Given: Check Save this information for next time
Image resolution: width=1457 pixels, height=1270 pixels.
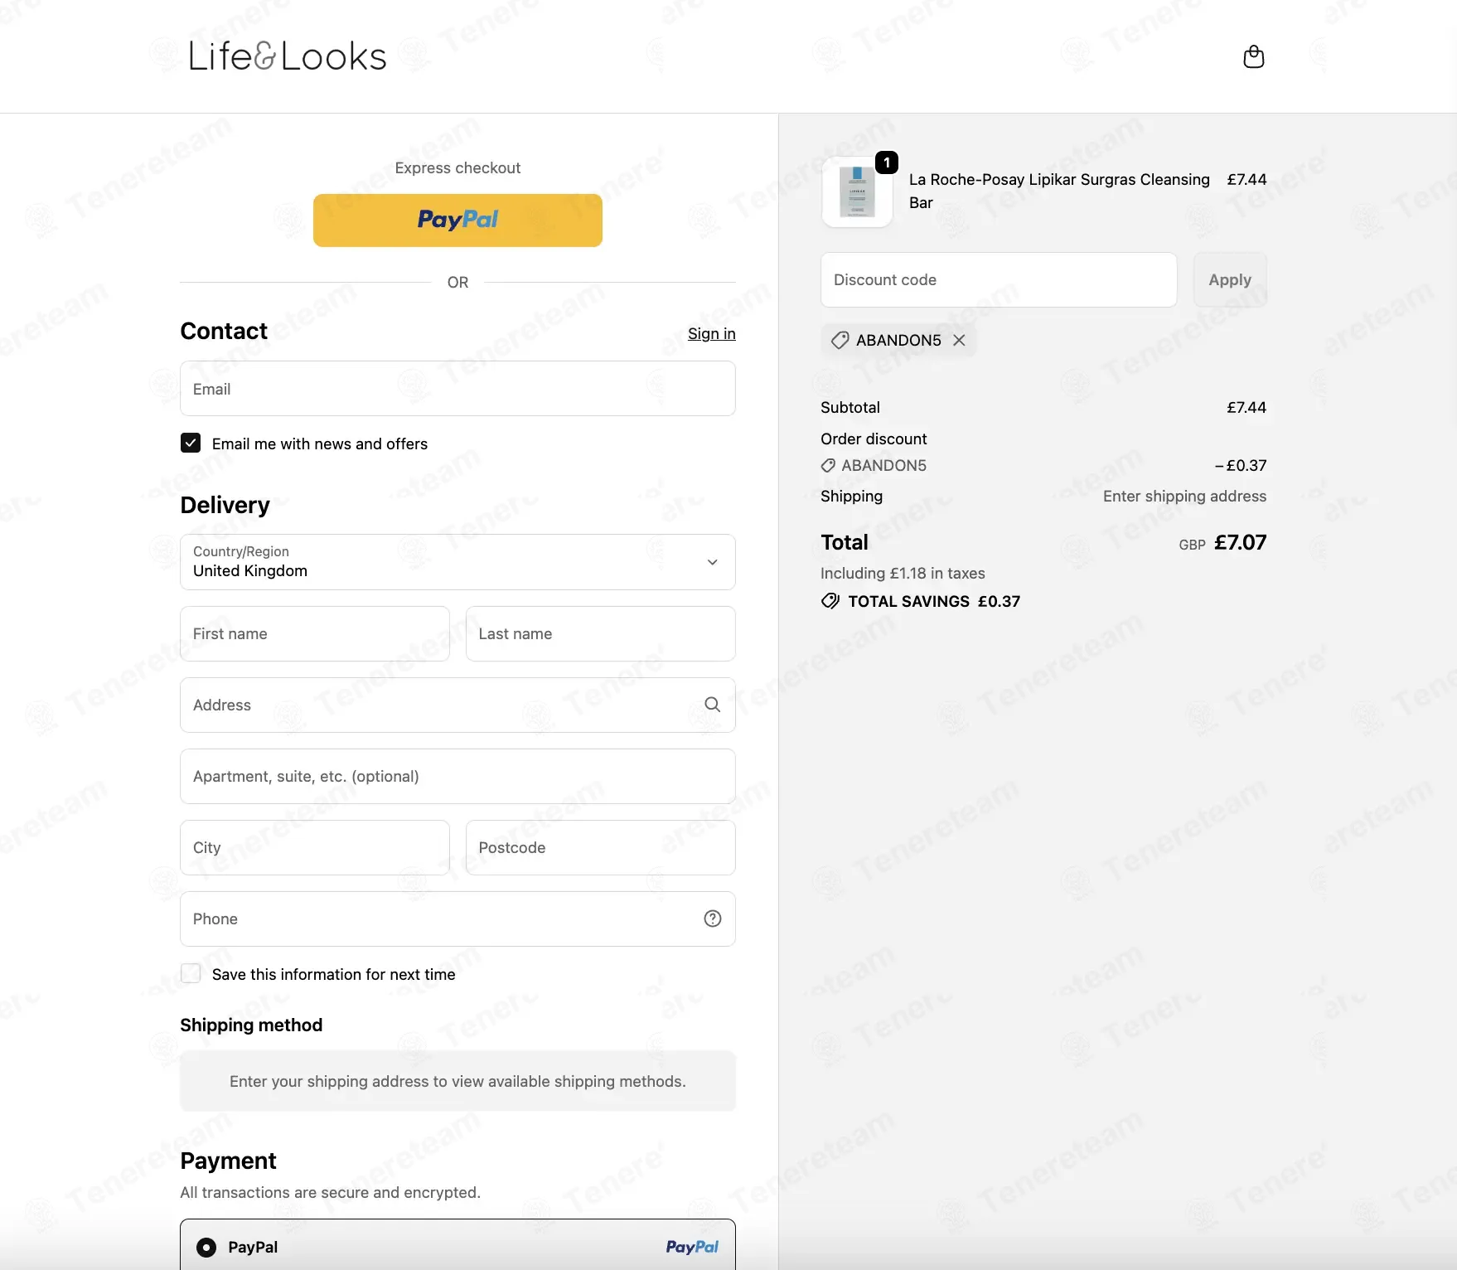Looking at the screenshot, I should 191,973.
